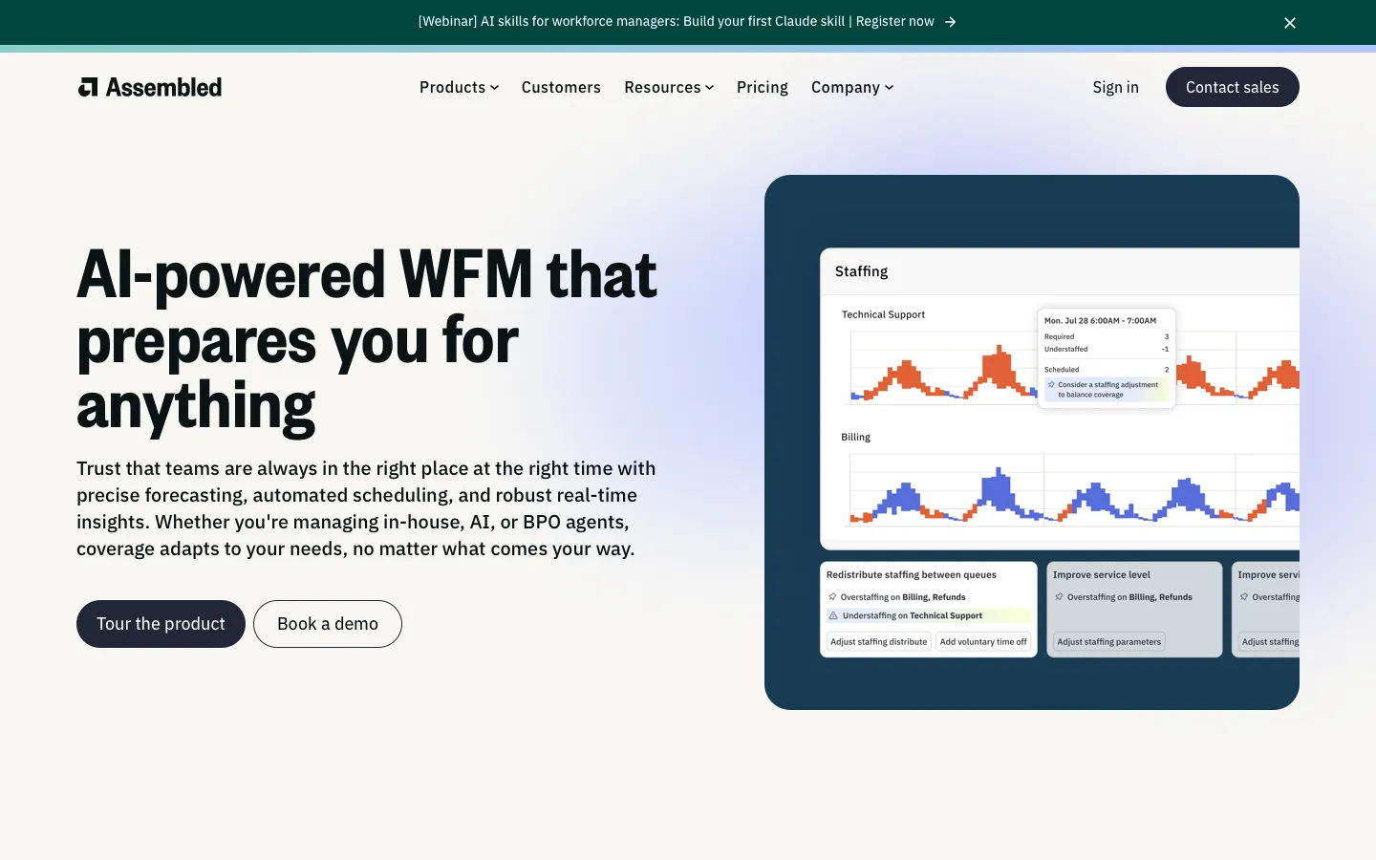Click the Sign in link

pyautogui.click(x=1115, y=87)
